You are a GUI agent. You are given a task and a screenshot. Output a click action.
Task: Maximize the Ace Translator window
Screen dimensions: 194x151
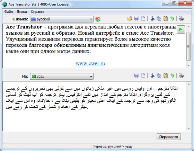pyautogui.click(x=174, y=3)
